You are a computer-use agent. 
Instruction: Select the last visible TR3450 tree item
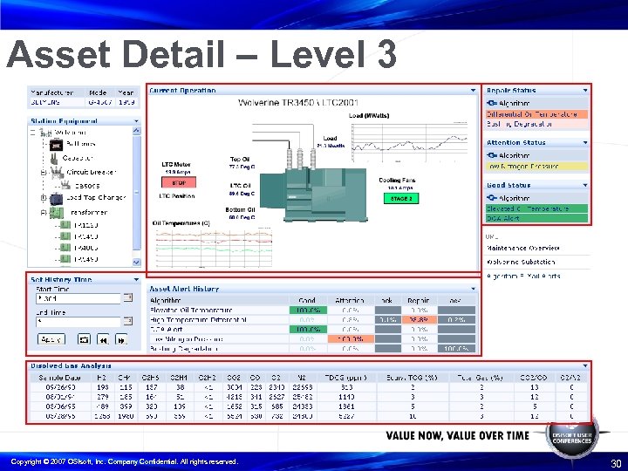[x=86, y=259]
